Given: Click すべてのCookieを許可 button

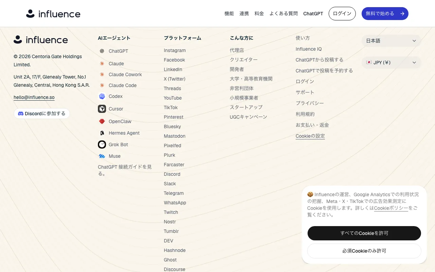Looking at the screenshot, I should [x=364, y=233].
